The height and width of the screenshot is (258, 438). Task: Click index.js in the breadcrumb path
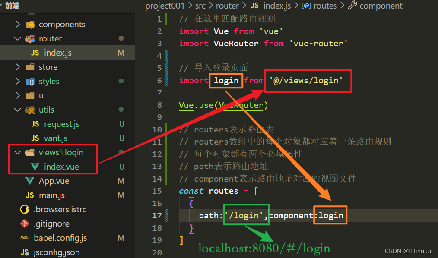pyautogui.click(x=277, y=6)
